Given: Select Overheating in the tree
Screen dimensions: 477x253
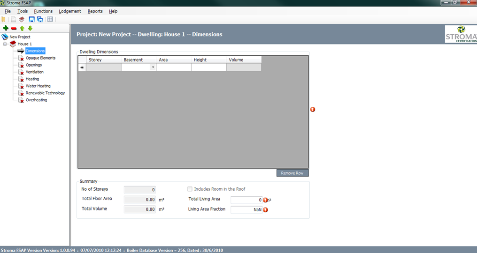Looking at the screenshot, I should [36, 100].
